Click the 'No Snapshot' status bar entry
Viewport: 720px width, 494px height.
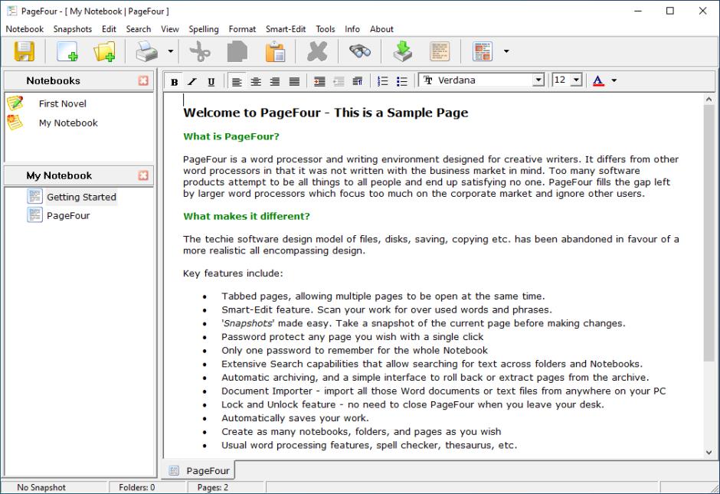click(x=41, y=488)
